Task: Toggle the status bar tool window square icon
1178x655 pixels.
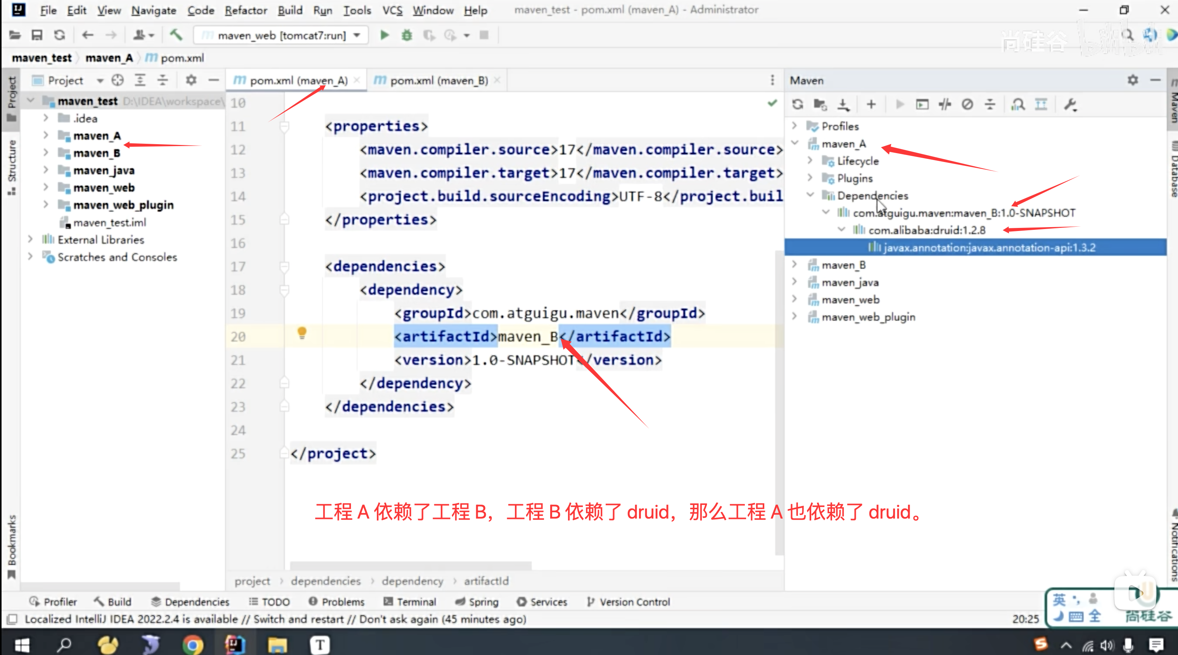Action: [12, 619]
